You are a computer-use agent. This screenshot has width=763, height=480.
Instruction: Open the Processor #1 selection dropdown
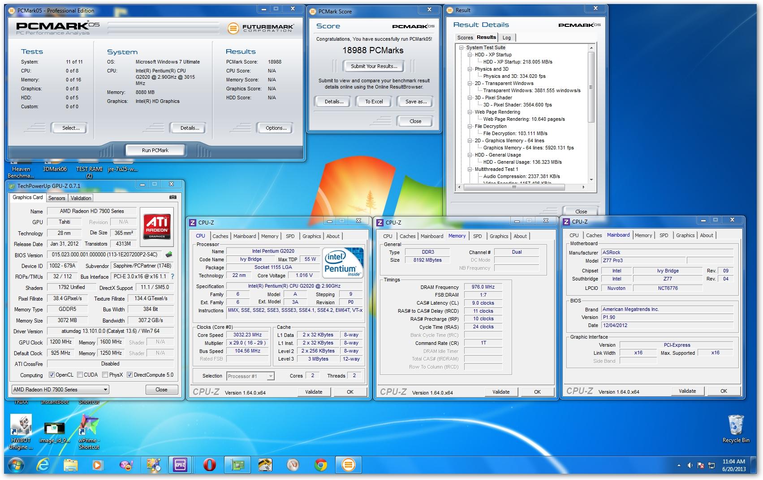coord(250,376)
